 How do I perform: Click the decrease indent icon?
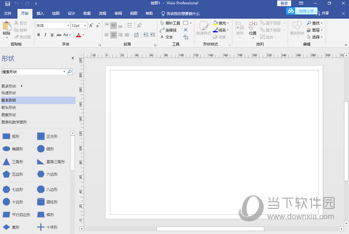click(x=146, y=35)
